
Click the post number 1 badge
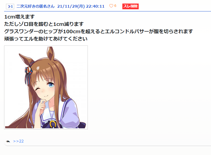(x=10, y=7)
